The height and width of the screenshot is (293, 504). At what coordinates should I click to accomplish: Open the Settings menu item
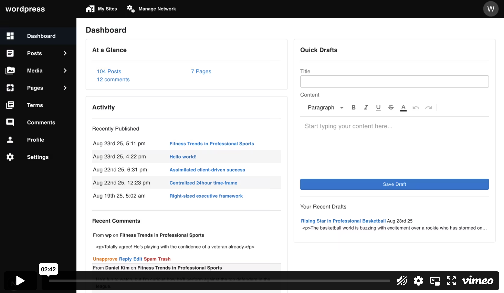38,157
